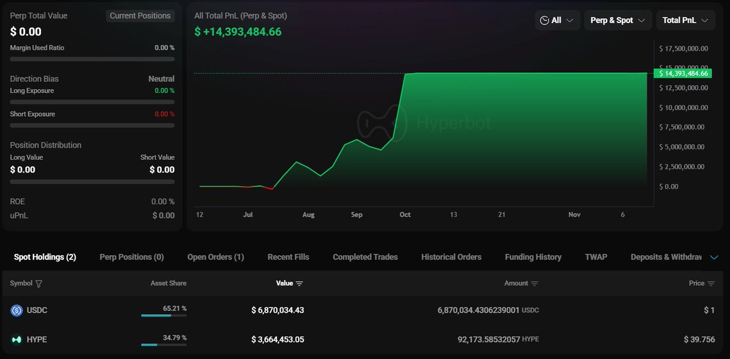Click the Asset Share column header
The image size is (730, 359).
(169, 284)
